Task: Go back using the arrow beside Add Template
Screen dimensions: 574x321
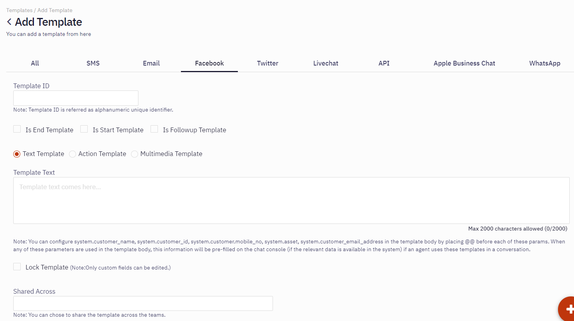Action: 9,22
